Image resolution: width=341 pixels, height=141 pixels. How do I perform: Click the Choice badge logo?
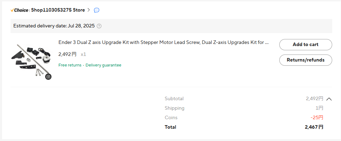click(19, 10)
